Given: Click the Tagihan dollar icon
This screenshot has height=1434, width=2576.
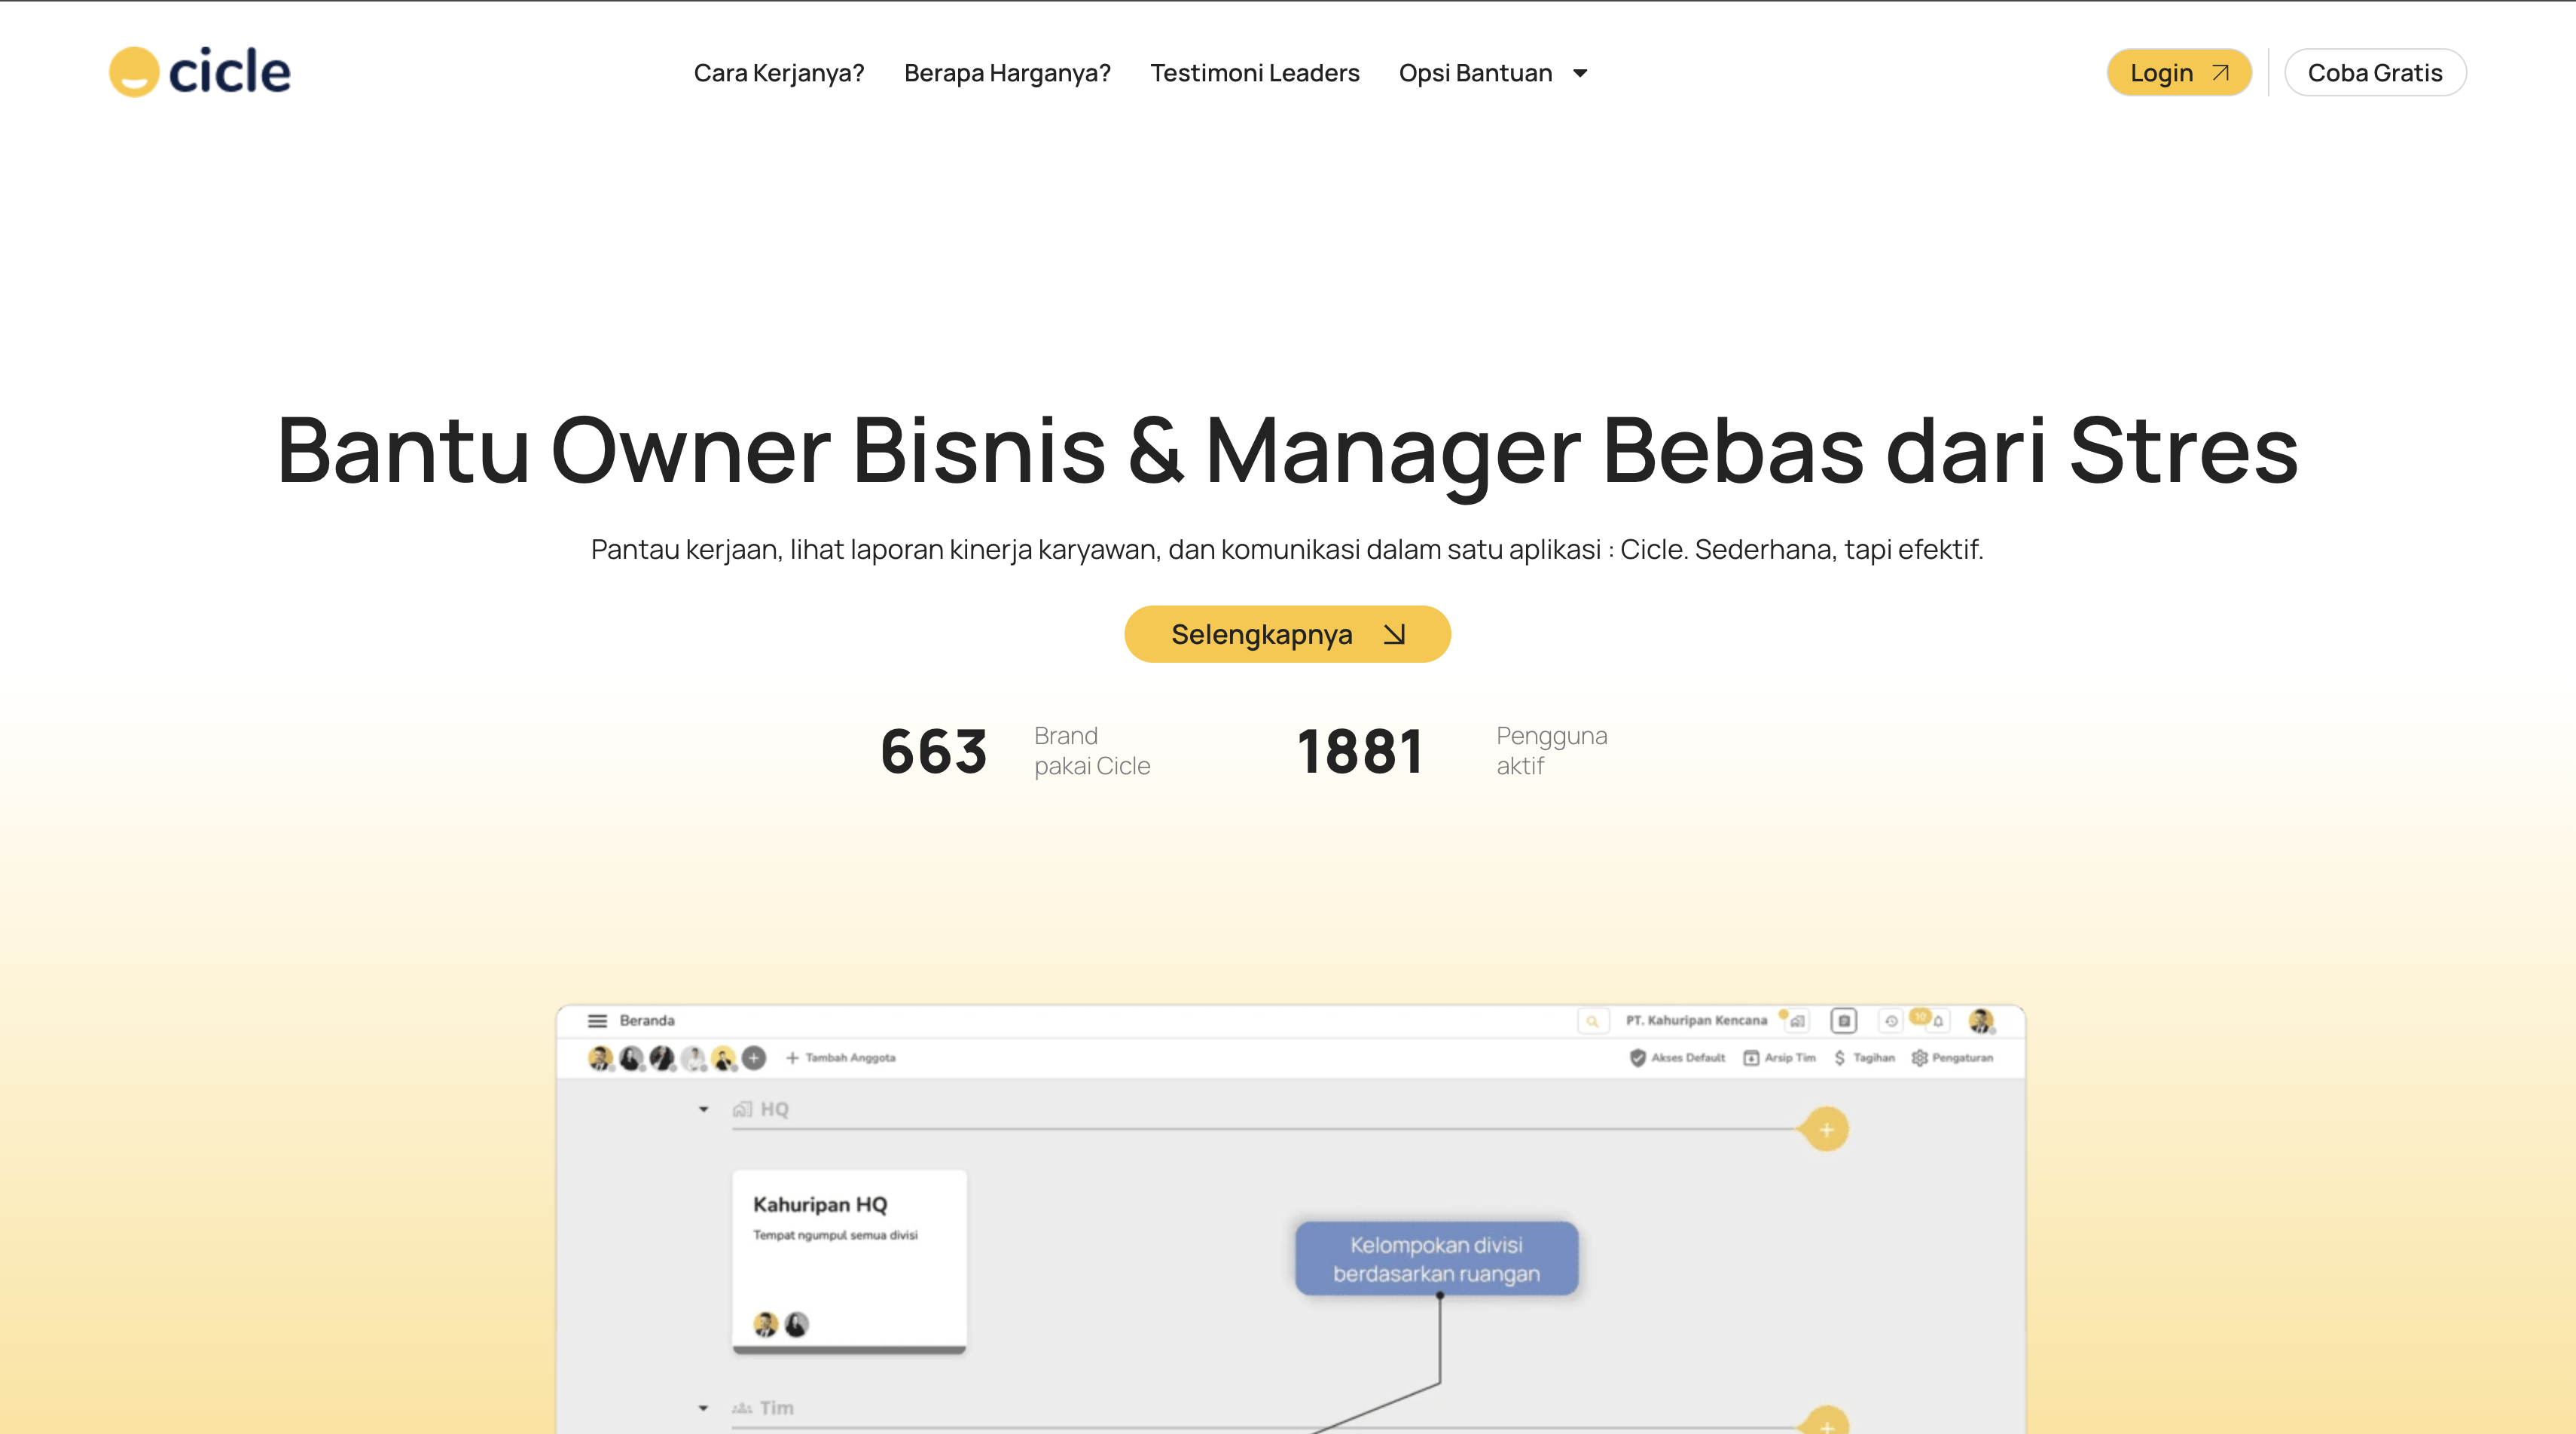Looking at the screenshot, I should pyautogui.click(x=1840, y=1057).
